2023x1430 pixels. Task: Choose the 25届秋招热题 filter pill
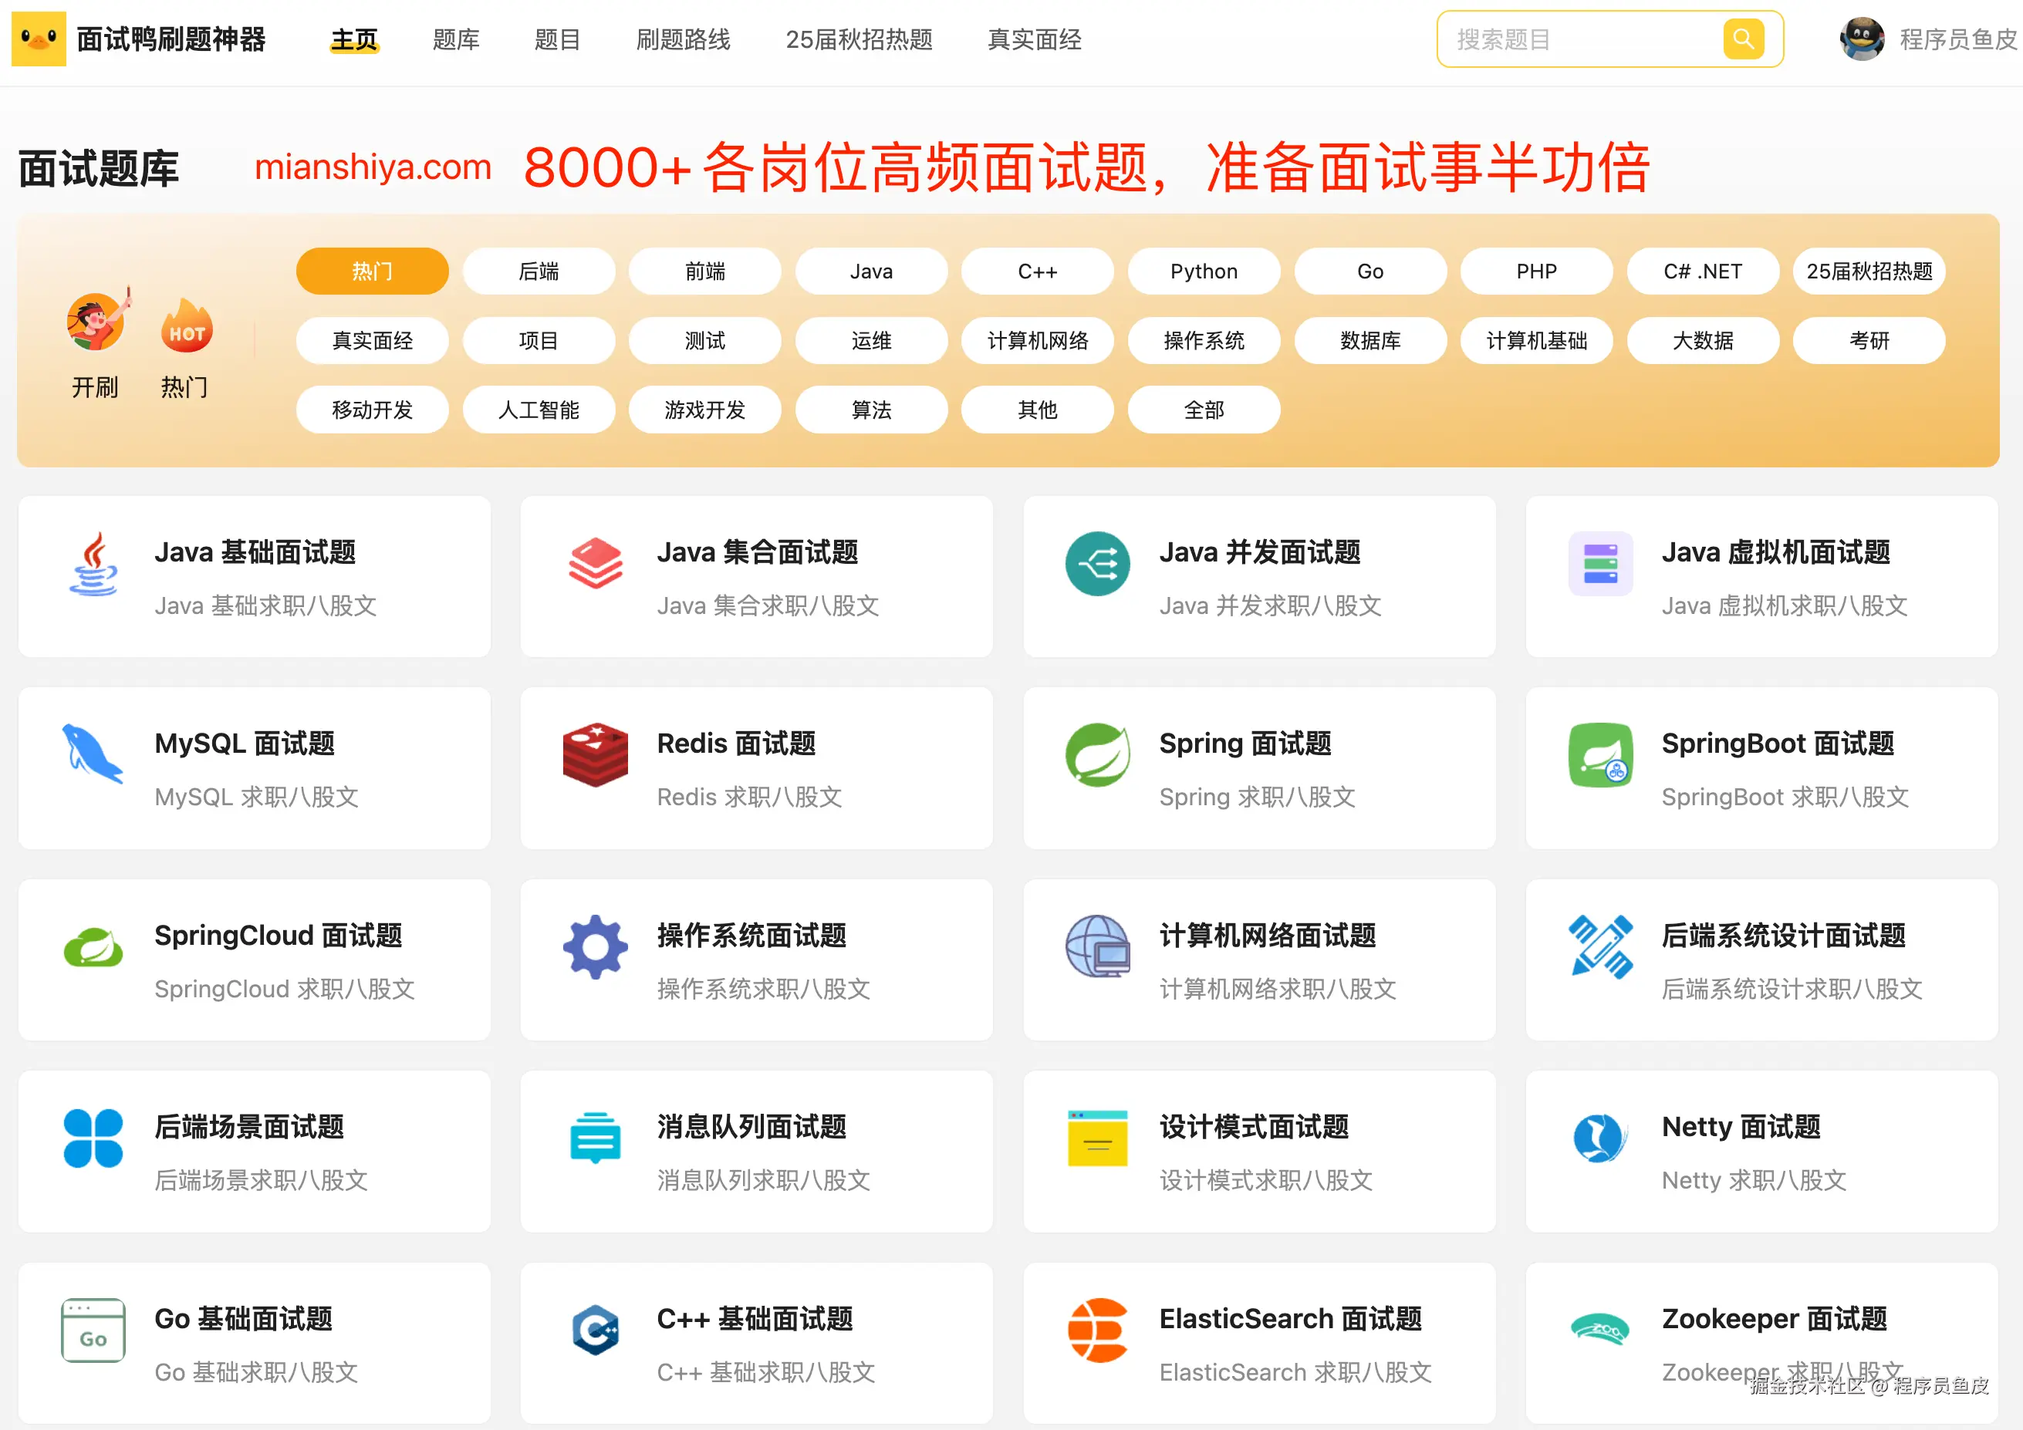(x=1868, y=271)
